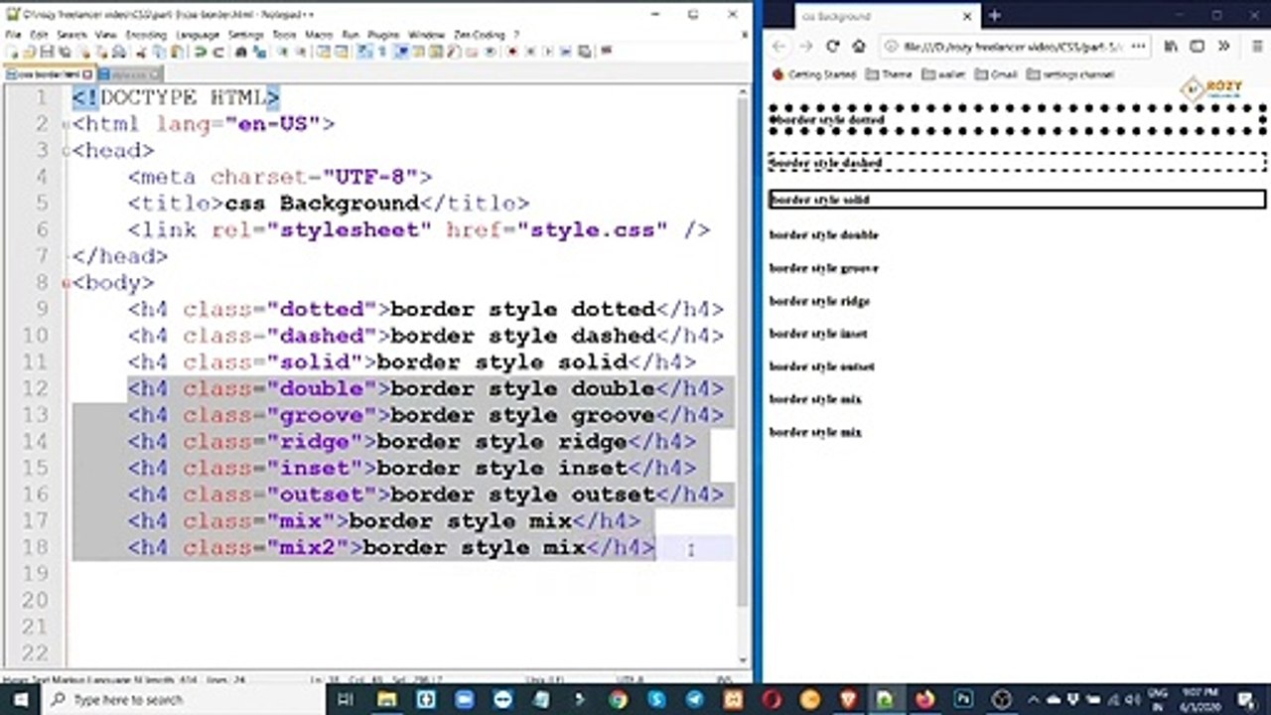Start macro recording with the red dot icon
The image size is (1271, 715).
click(x=512, y=52)
